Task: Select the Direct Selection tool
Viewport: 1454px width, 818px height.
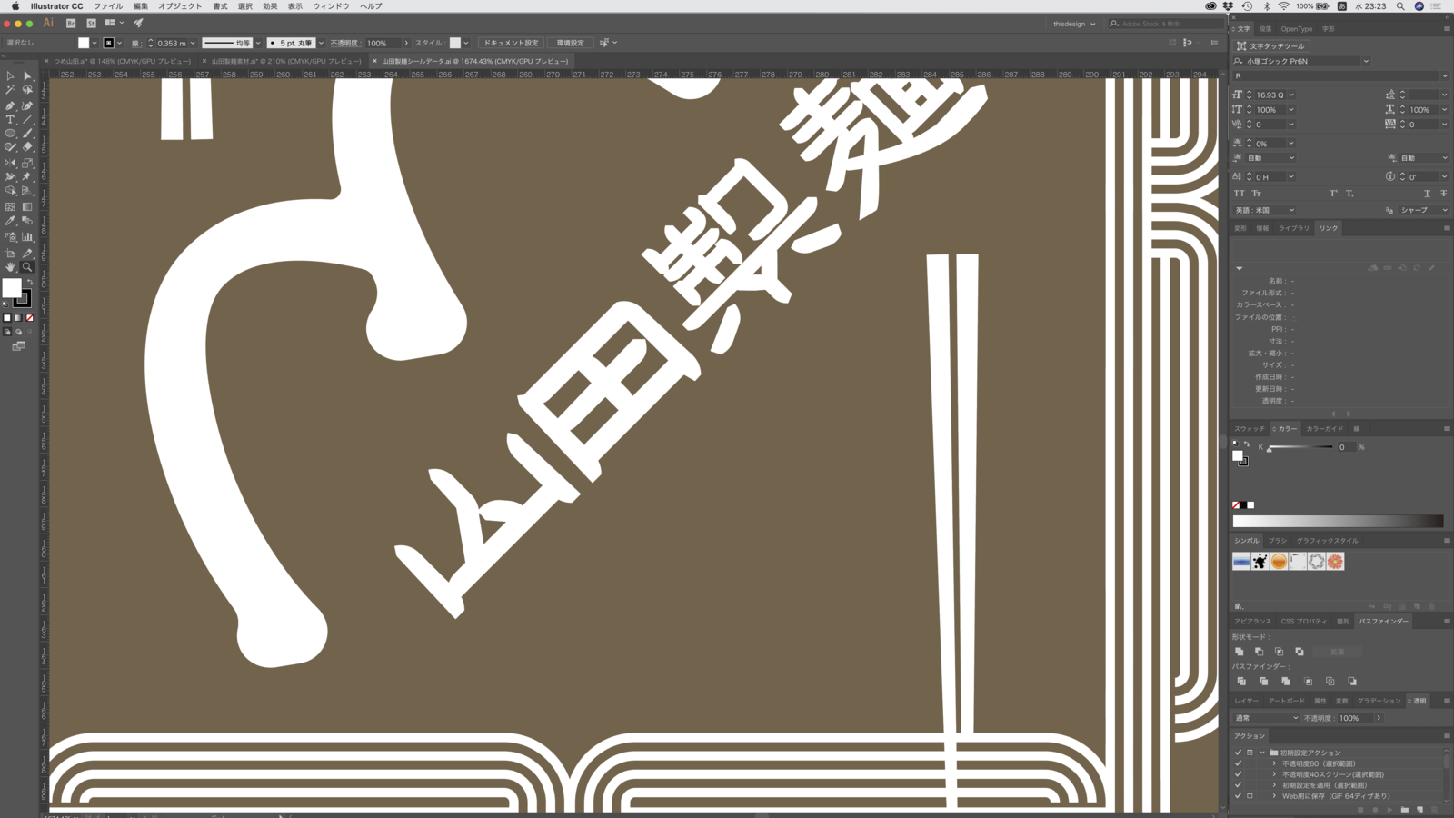Action: (26, 76)
